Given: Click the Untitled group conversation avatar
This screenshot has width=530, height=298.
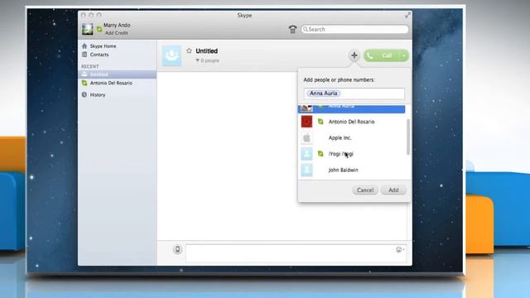Looking at the screenshot, I should pos(171,55).
